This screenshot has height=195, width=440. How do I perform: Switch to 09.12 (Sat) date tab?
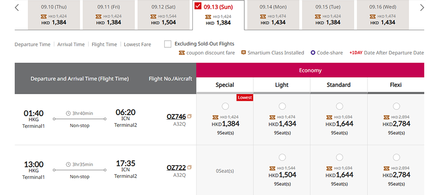pyautogui.click(x=163, y=15)
